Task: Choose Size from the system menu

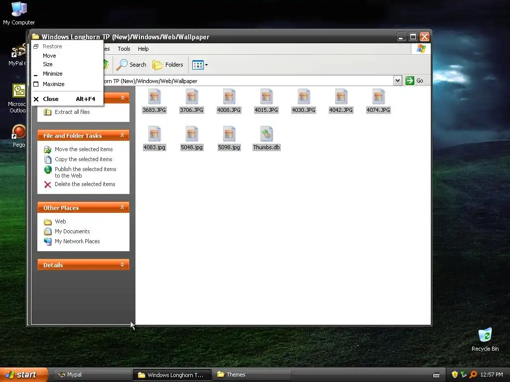Action: (67, 64)
